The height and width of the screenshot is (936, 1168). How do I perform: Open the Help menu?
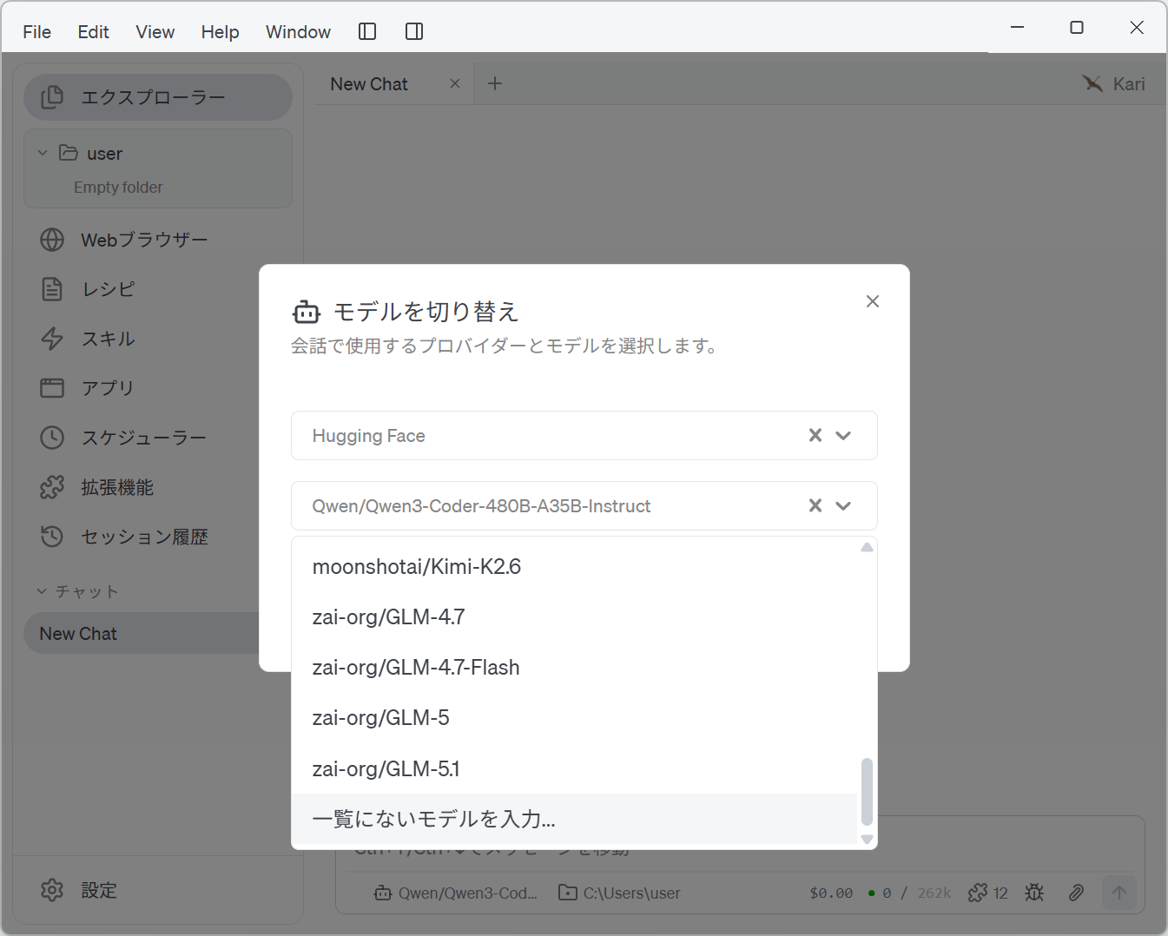pyautogui.click(x=220, y=32)
